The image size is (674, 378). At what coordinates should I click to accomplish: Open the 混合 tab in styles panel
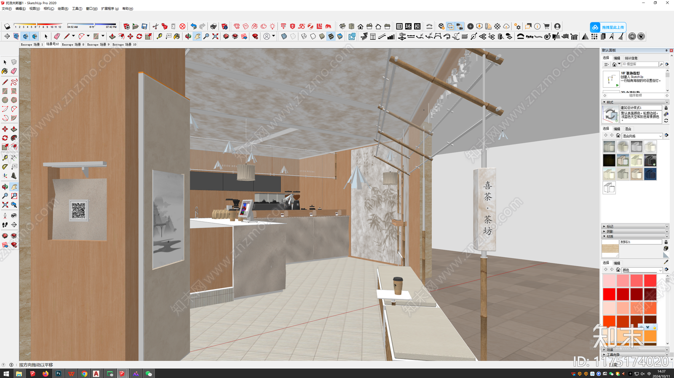click(628, 129)
